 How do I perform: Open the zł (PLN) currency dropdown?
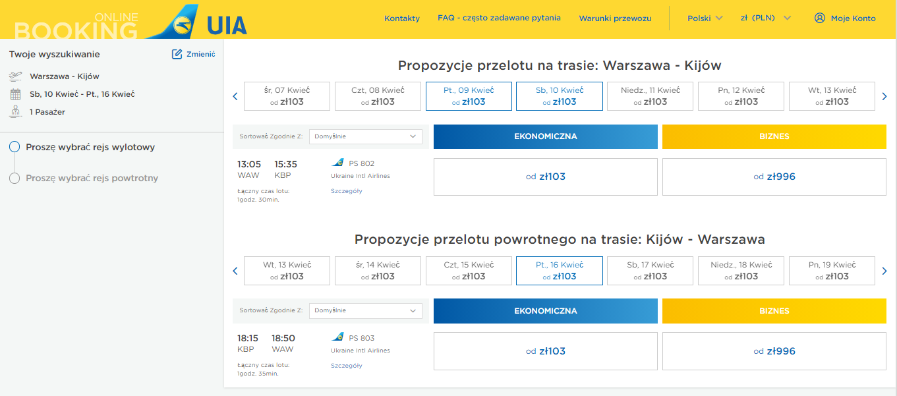766,18
